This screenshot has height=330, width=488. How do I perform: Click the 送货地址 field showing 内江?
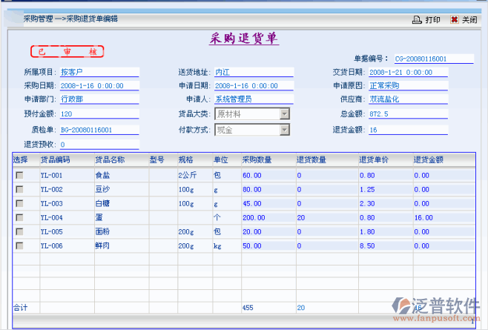coord(254,73)
